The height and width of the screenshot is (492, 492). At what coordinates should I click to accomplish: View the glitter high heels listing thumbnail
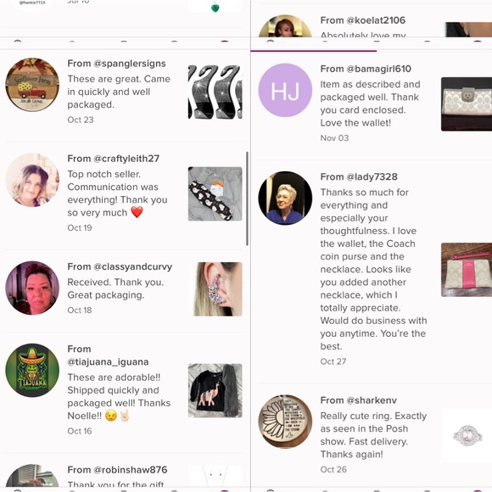215,92
